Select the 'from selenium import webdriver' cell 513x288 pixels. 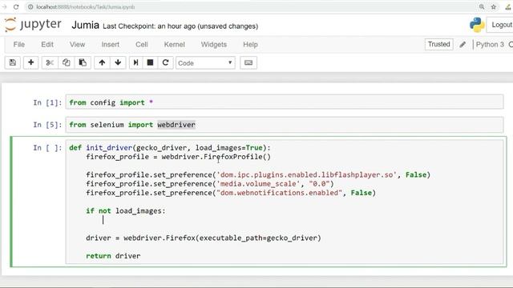click(x=285, y=125)
